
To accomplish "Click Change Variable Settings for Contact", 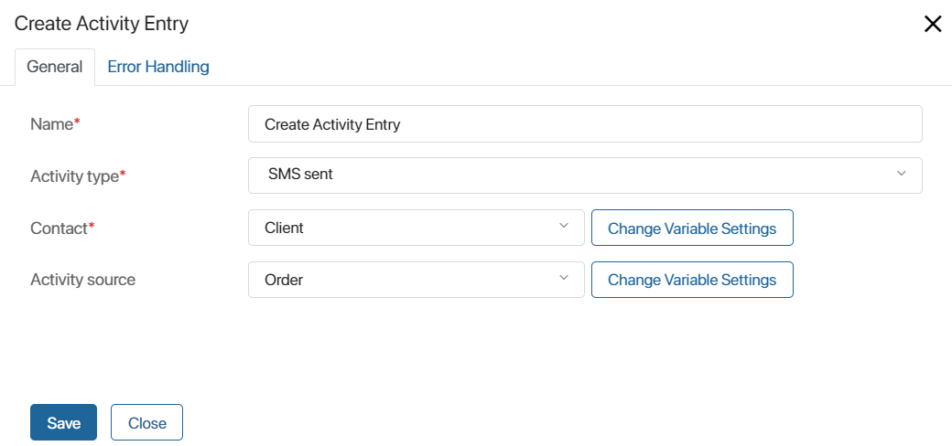I will [692, 228].
